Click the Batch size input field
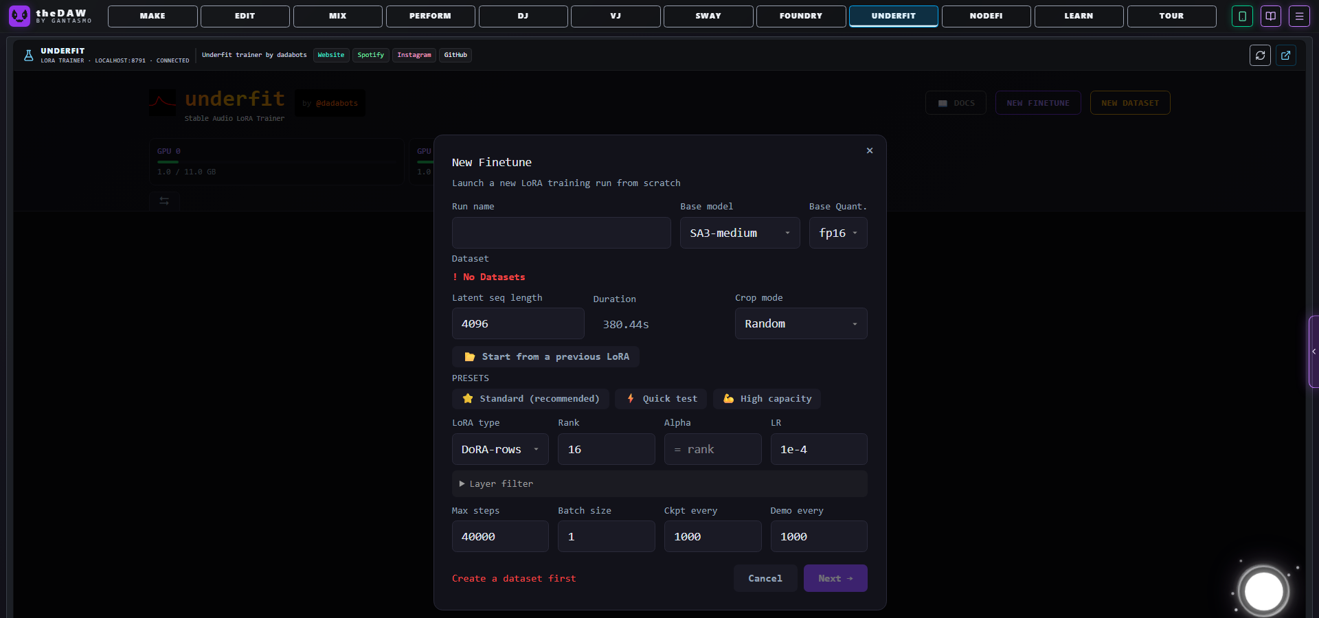 tap(607, 536)
